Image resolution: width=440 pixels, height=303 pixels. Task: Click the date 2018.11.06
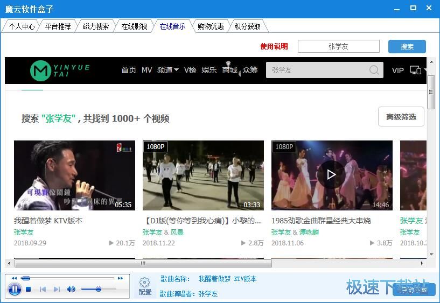[288, 243]
